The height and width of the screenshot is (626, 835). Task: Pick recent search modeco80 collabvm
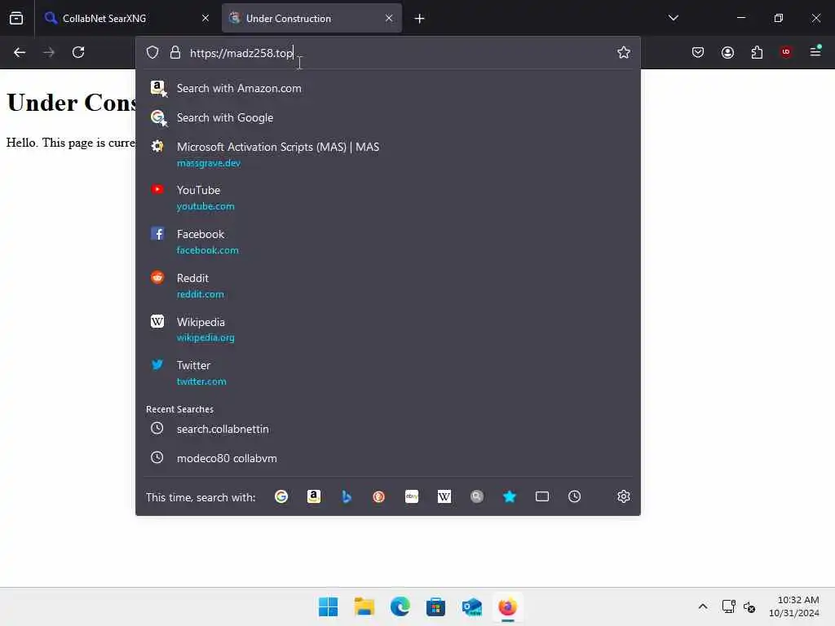[387, 458]
